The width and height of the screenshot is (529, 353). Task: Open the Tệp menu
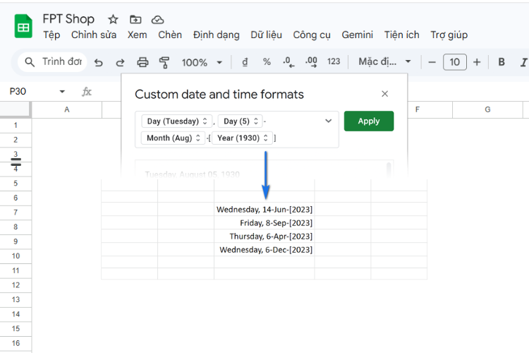51,35
